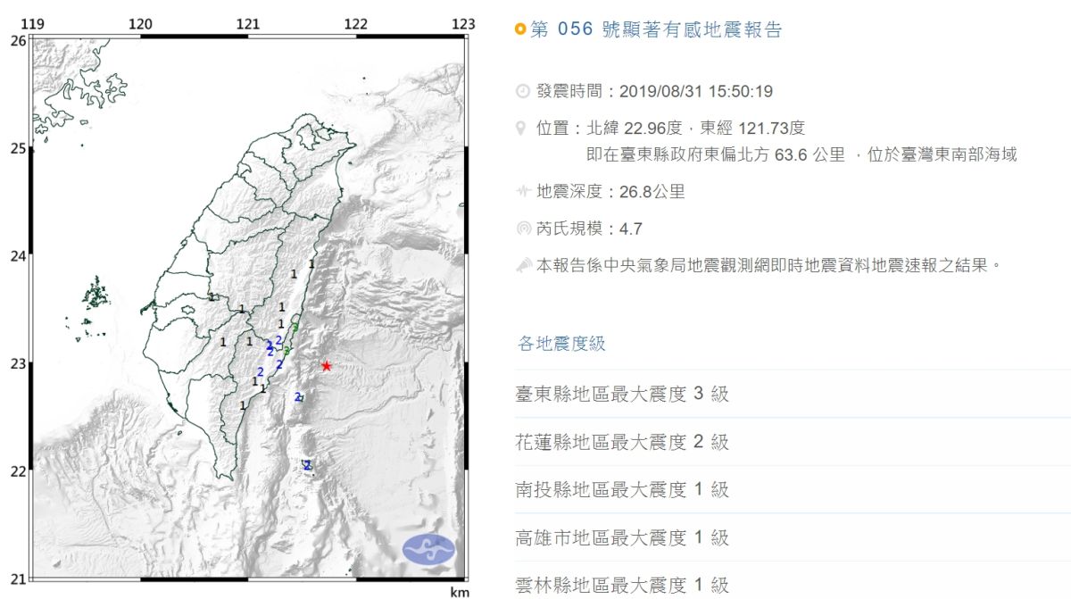Select the 雲林縣地區最大震度 1 級 entry
Screen dimensions: 1071x599
[x=619, y=585]
